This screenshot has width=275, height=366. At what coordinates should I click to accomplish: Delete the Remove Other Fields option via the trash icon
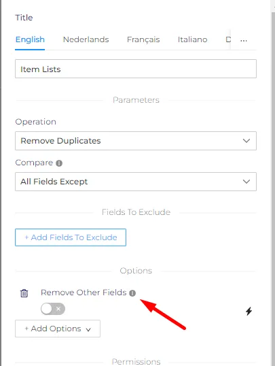(x=24, y=293)
